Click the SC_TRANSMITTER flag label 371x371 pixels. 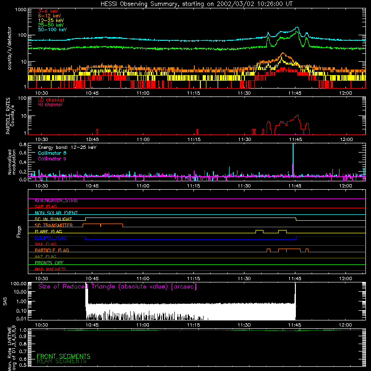53,225
